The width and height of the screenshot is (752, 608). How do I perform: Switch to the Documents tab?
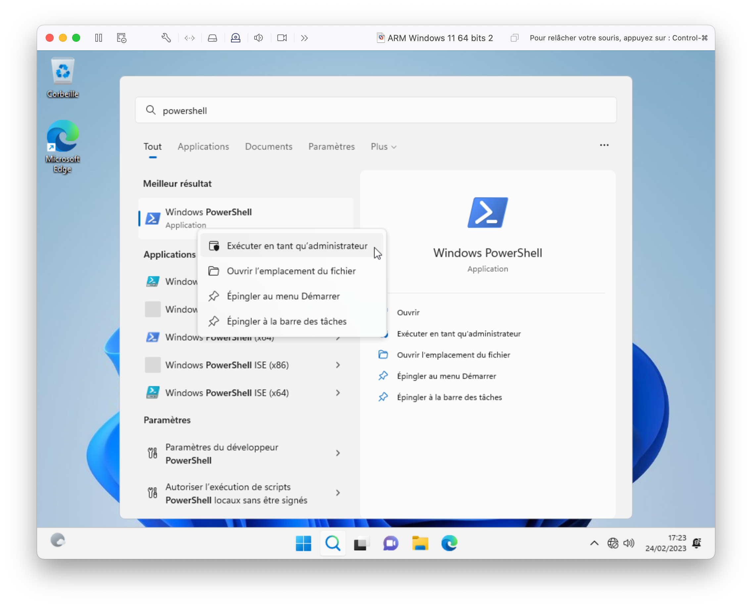[x=268, y=146]
